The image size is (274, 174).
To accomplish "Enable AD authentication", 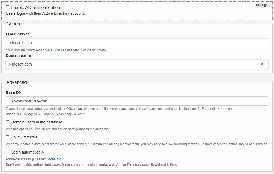I will coord(7,7).
